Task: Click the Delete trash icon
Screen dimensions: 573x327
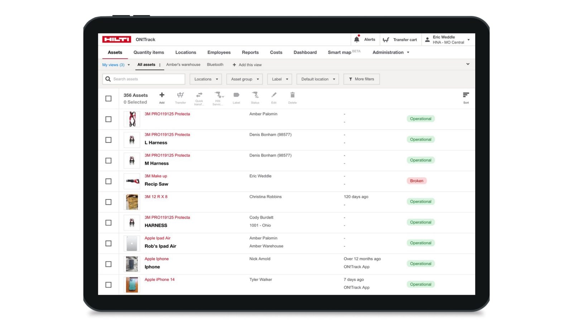Action: pos(292,95)
